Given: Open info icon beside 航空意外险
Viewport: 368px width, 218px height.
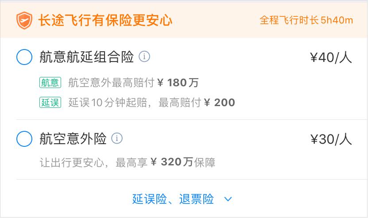Looking at the screenshot, I should click(117, 139).
